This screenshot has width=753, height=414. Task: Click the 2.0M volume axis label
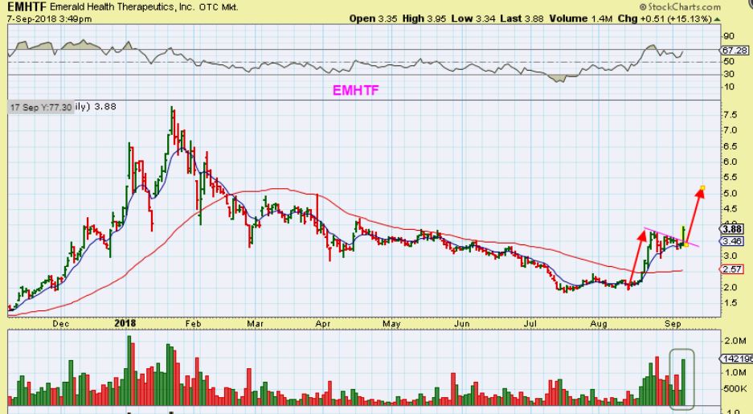pos(735,341)
